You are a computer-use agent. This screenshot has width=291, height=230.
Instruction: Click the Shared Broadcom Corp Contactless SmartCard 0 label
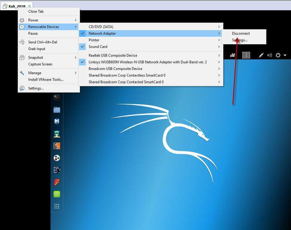tap(127, 75)
